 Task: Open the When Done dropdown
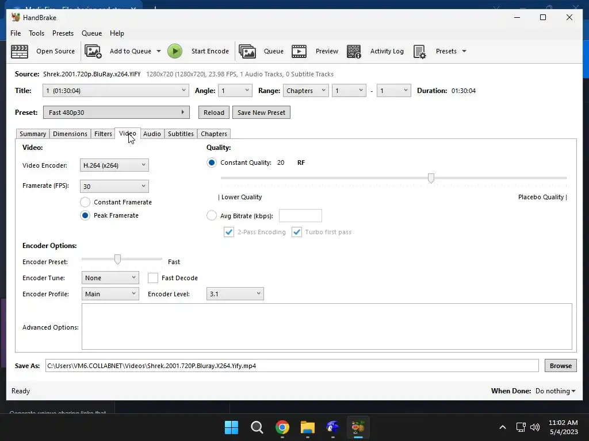[x=555, y=391]
